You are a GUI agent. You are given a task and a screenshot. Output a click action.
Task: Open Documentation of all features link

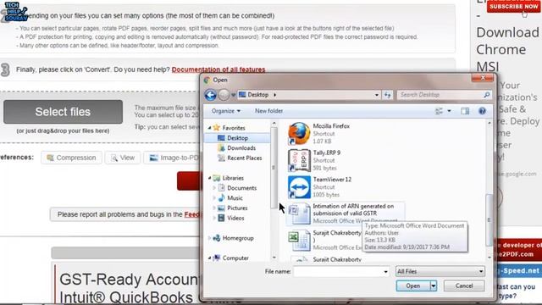218,69
